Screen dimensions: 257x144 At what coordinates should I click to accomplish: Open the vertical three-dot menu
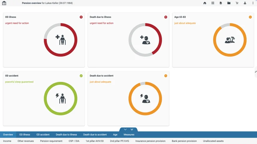point(253,3)
